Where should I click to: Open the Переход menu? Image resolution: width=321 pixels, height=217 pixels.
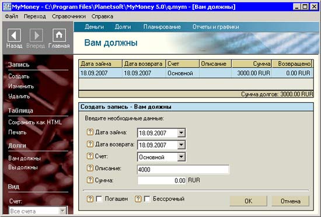pos(35,16)
